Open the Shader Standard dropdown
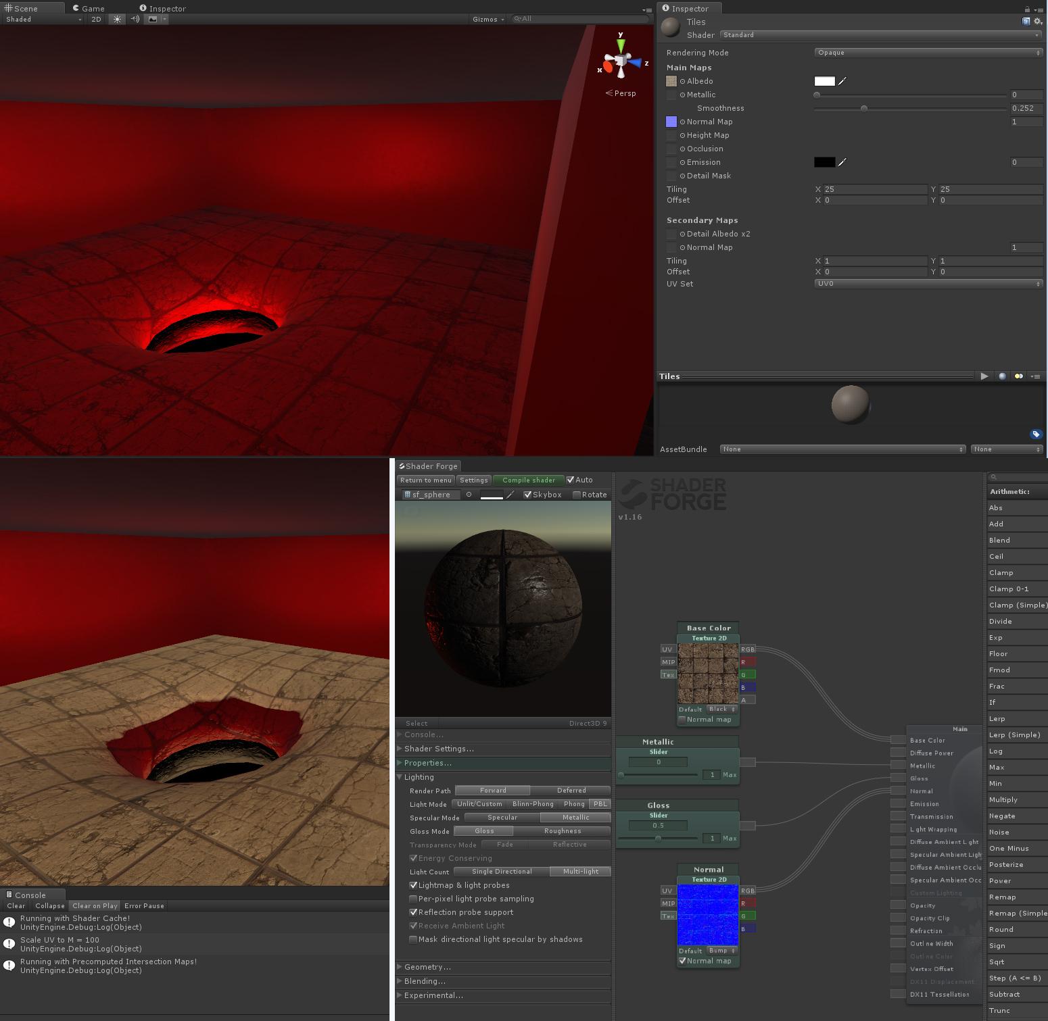 tap(881, 35)
